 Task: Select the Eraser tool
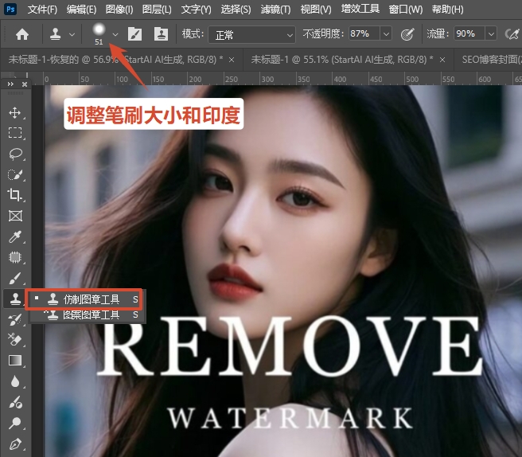15,340
